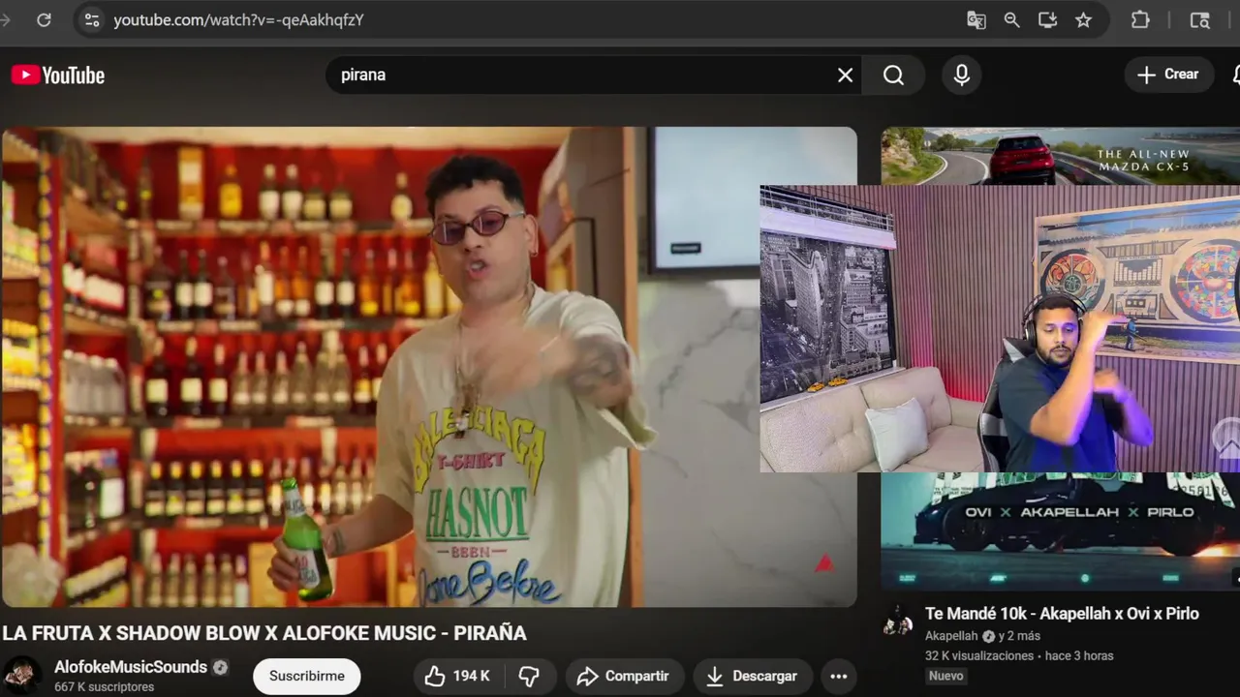Image resolution: width=1240 pixels, height=697 pixels.
Task: Open AlofokeMusicSounds channel avatar
Action: click(x=21, y=676)
